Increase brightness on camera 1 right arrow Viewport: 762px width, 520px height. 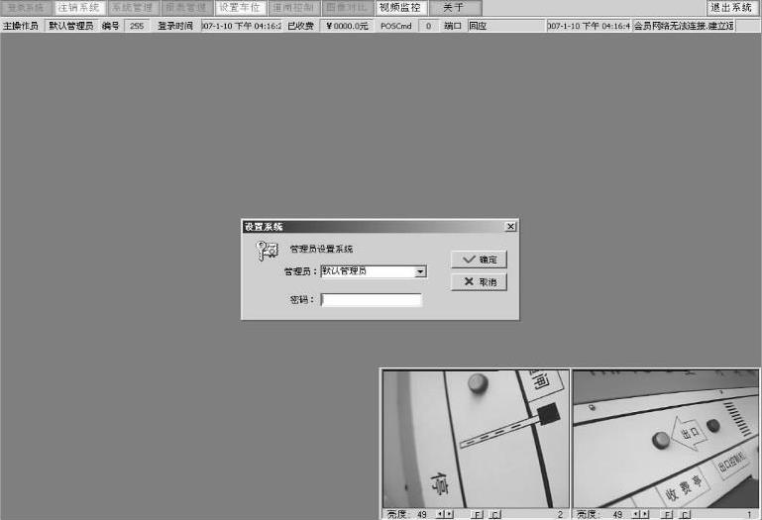click(645, 514)
